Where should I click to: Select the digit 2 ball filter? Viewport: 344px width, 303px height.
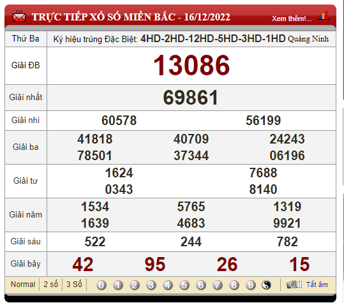(135, 285)
